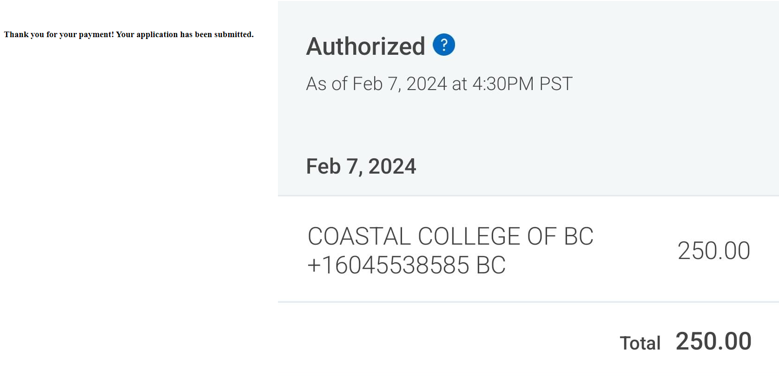Screen dimensions: 779x376
Task: Click the word COLLEGE in merchant name
Action: (x=469, y=236)
